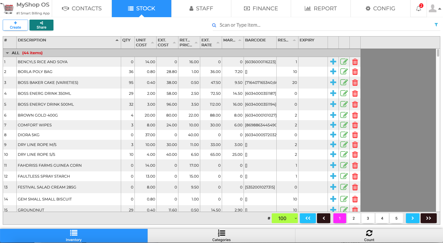Go to next page arrow
This screenshot has width=443, height=243.
pyautogui.click(x=412, y=218)
